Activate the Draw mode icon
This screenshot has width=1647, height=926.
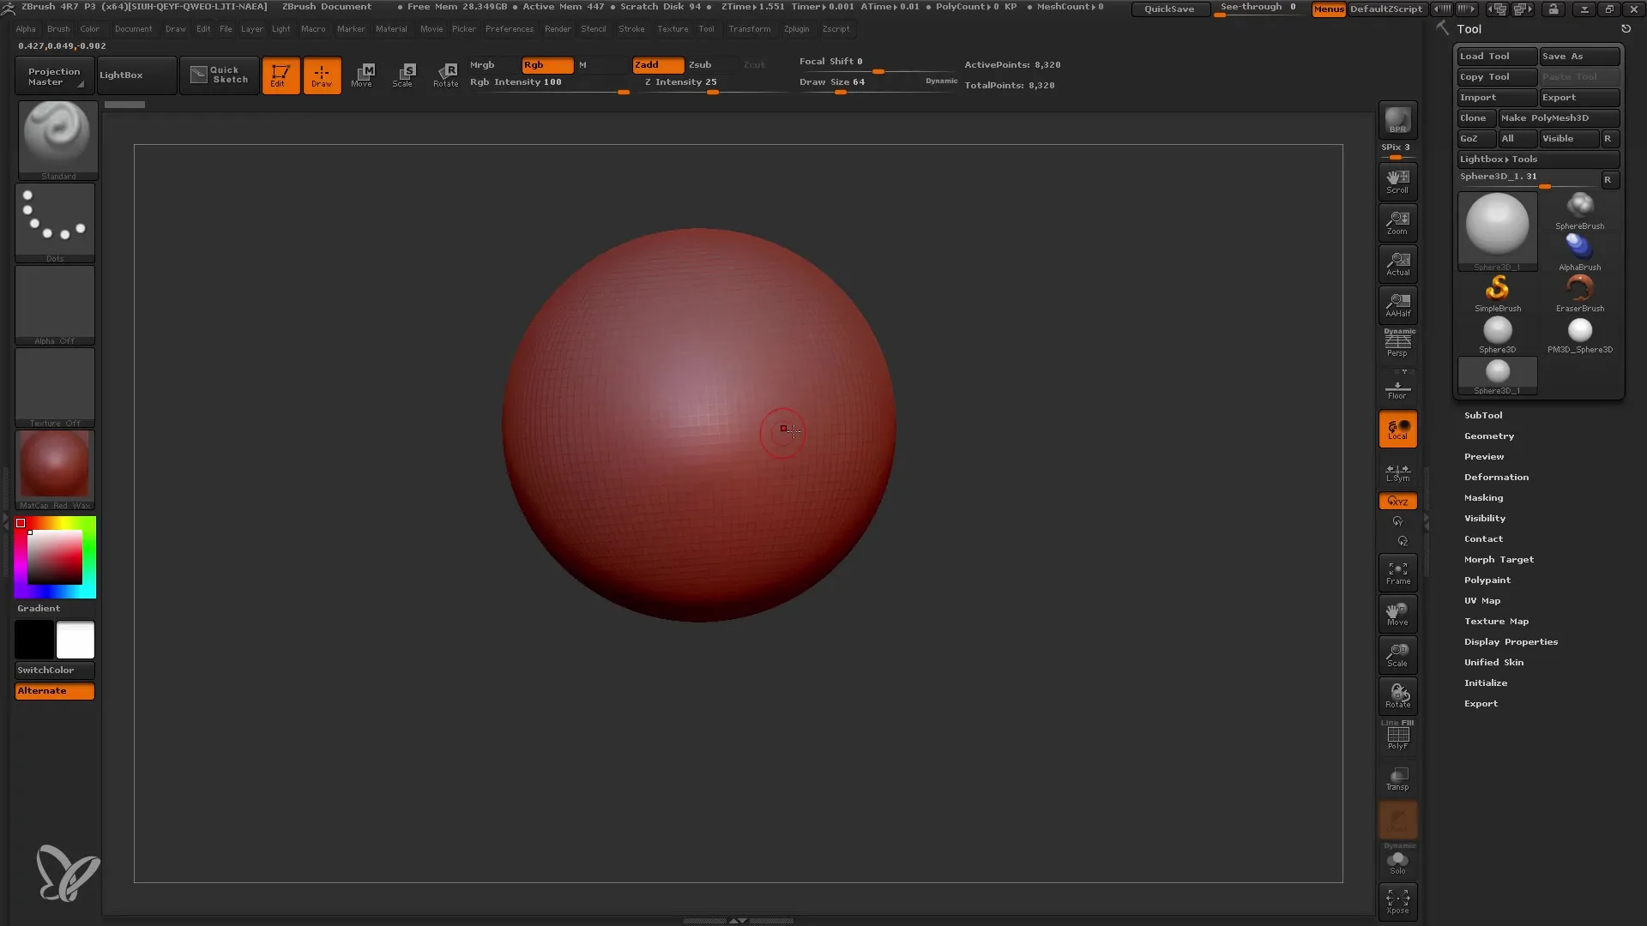pyautogui.click(x=322, y=75)
